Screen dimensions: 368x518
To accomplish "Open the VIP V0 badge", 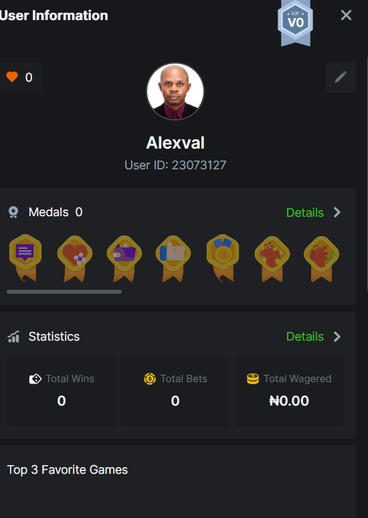I will (295, 23).
